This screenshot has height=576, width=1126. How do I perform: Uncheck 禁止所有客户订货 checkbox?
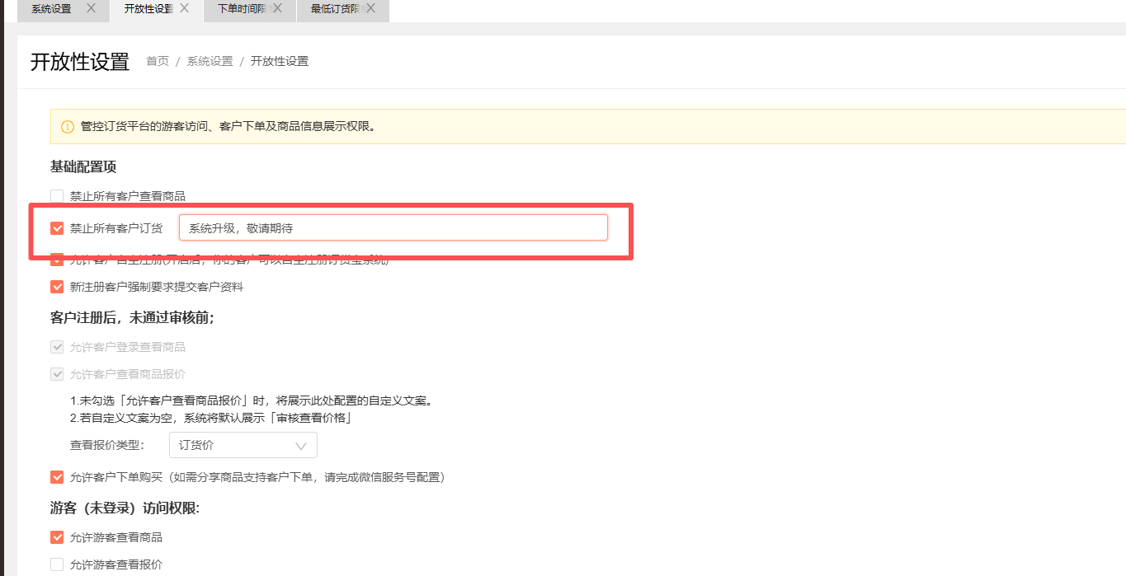pyautogui.click(x=57, y=228)
